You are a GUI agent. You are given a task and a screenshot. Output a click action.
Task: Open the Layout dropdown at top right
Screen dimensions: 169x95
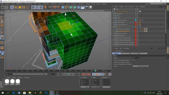pos(158,4)
